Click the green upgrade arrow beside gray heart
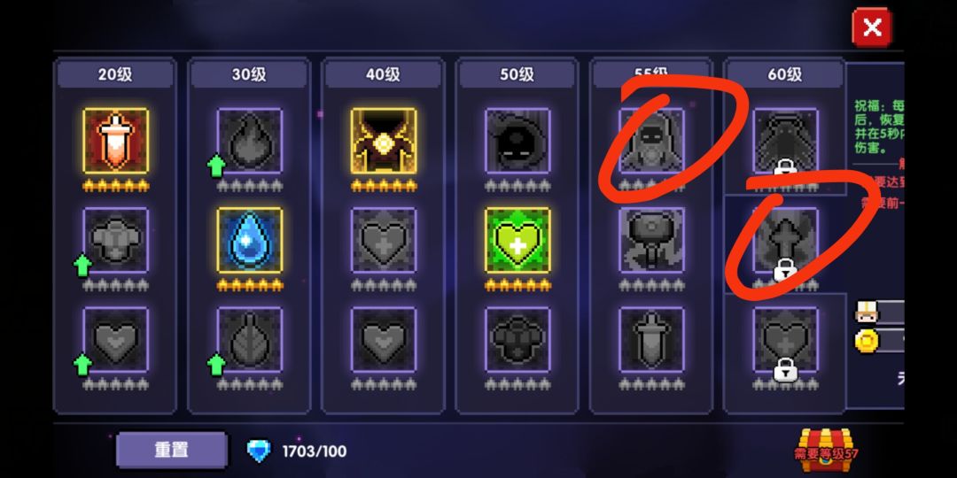 (x=82, y=365)
